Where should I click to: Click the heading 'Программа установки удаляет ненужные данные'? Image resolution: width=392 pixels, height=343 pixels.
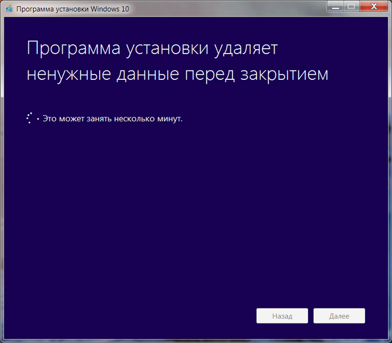[178, 61]
